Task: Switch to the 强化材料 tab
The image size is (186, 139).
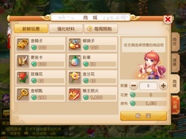Action: (66, 29)
